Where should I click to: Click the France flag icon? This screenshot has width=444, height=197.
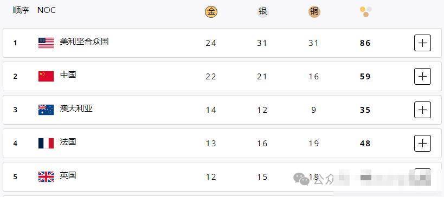coord(46,143)
